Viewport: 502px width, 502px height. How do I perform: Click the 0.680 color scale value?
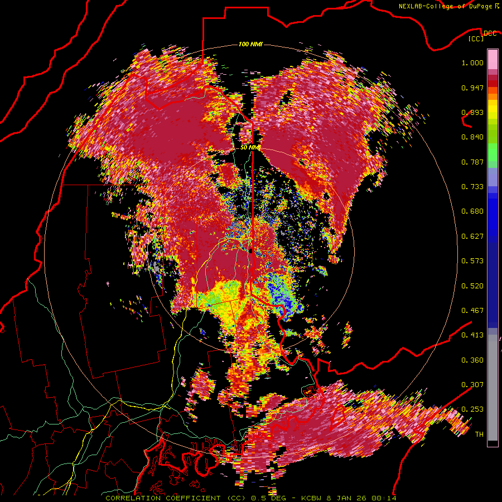[x=472, y=211]
